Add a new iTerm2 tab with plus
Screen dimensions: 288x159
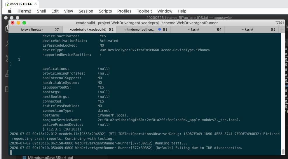(282, 29)
